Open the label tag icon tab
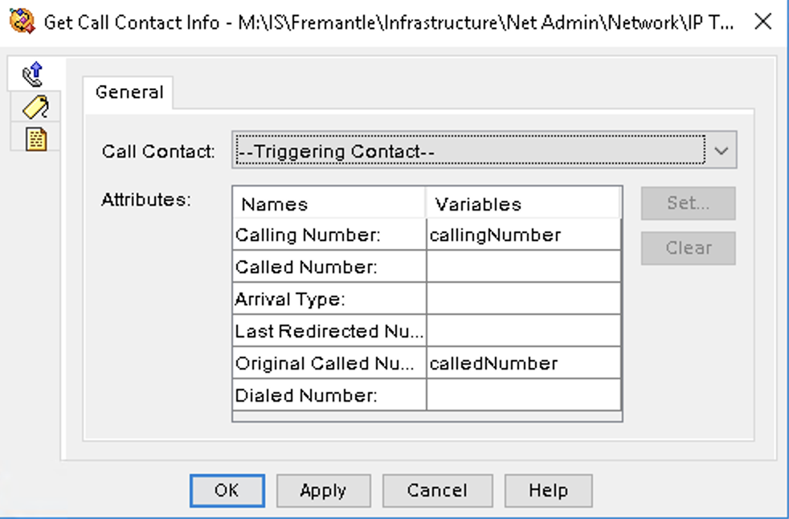This screenshot has height=519, width=789. 35,107
